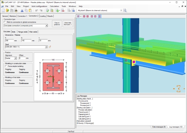This screenshot has width=187, height=133.
Task: Click the 'Copy to global list' button
Action: coord(57,24)
